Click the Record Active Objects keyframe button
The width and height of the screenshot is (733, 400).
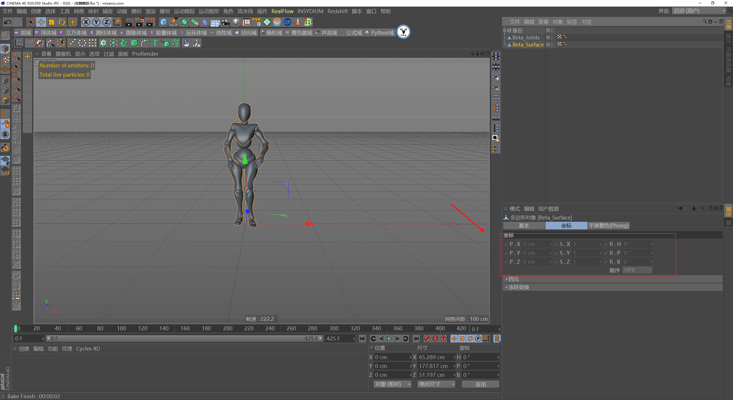427,339
